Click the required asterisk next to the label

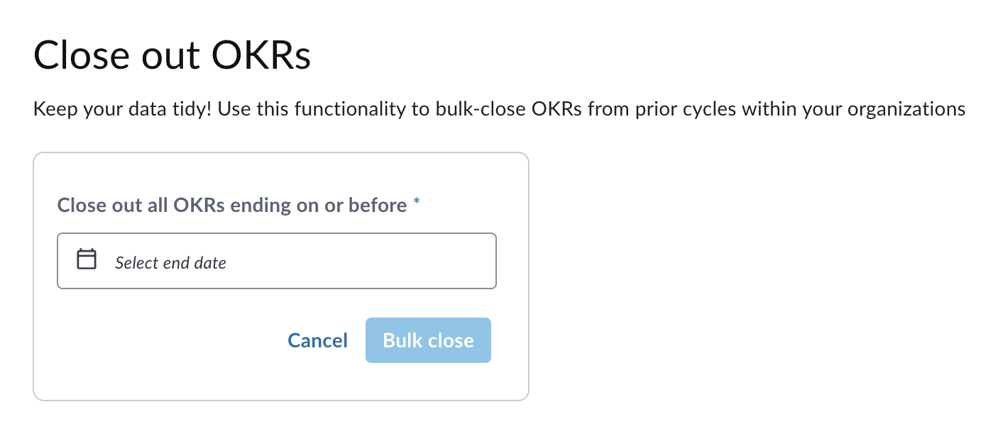click(417, 203)
